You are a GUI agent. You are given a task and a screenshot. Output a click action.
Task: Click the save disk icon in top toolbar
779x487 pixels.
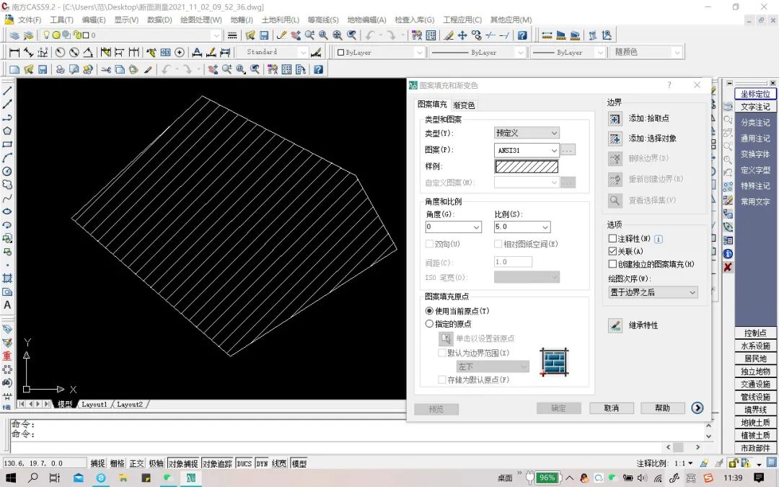pyautogui.click(x=264, y=35)
